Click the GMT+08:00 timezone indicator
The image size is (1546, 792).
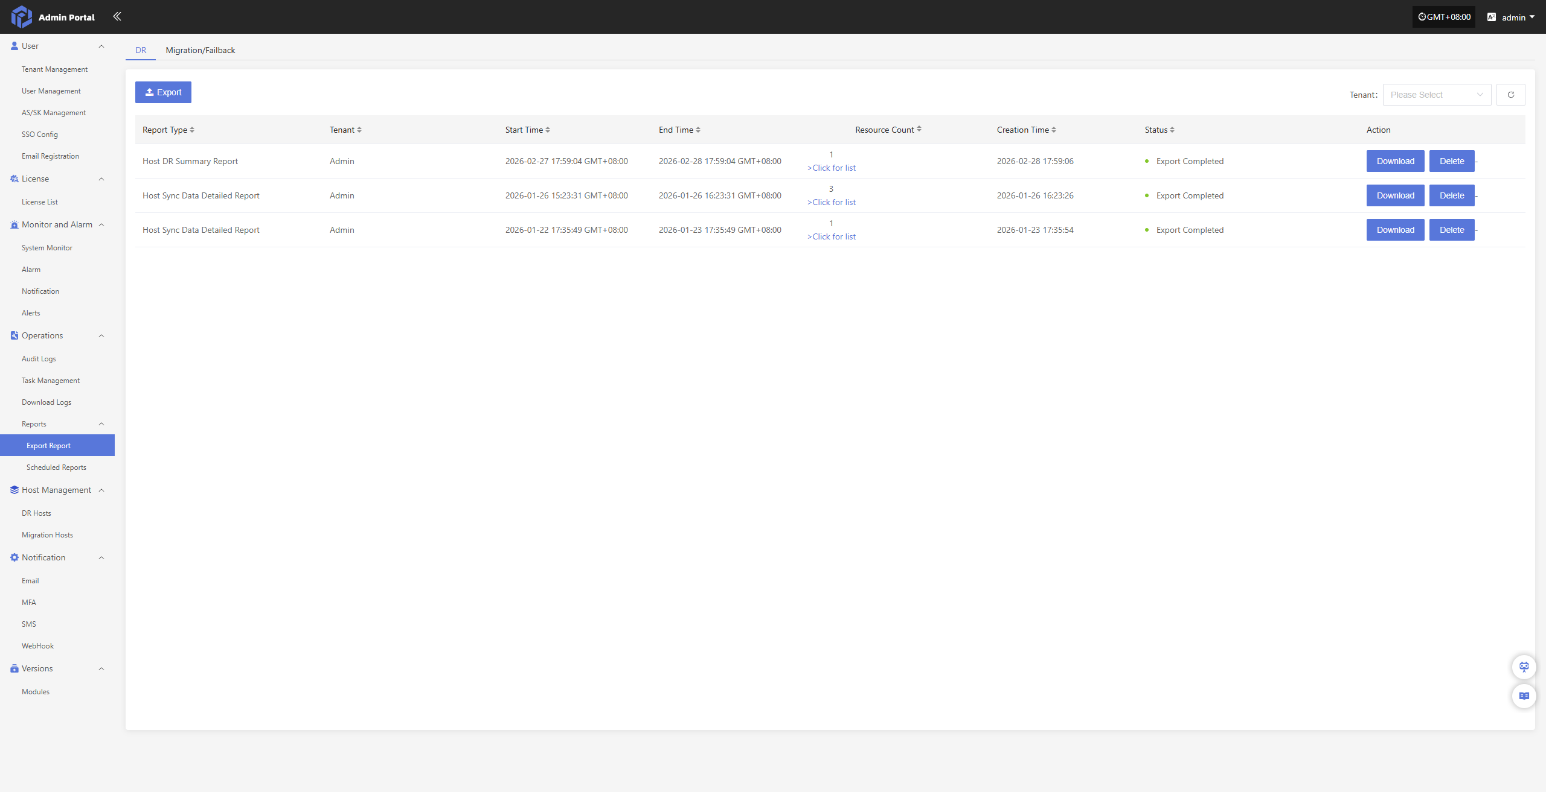point(1444,17)
